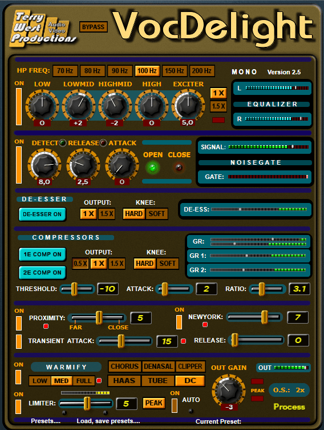Set equalizer output to 1.5 X
The width and height of the screenshot is (324, 430).
point(218,106)
